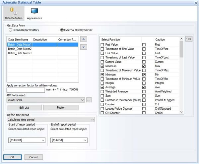Expand the ADF to be used dropdown
Screen dimensions: 199x164
tap(83, 100)
